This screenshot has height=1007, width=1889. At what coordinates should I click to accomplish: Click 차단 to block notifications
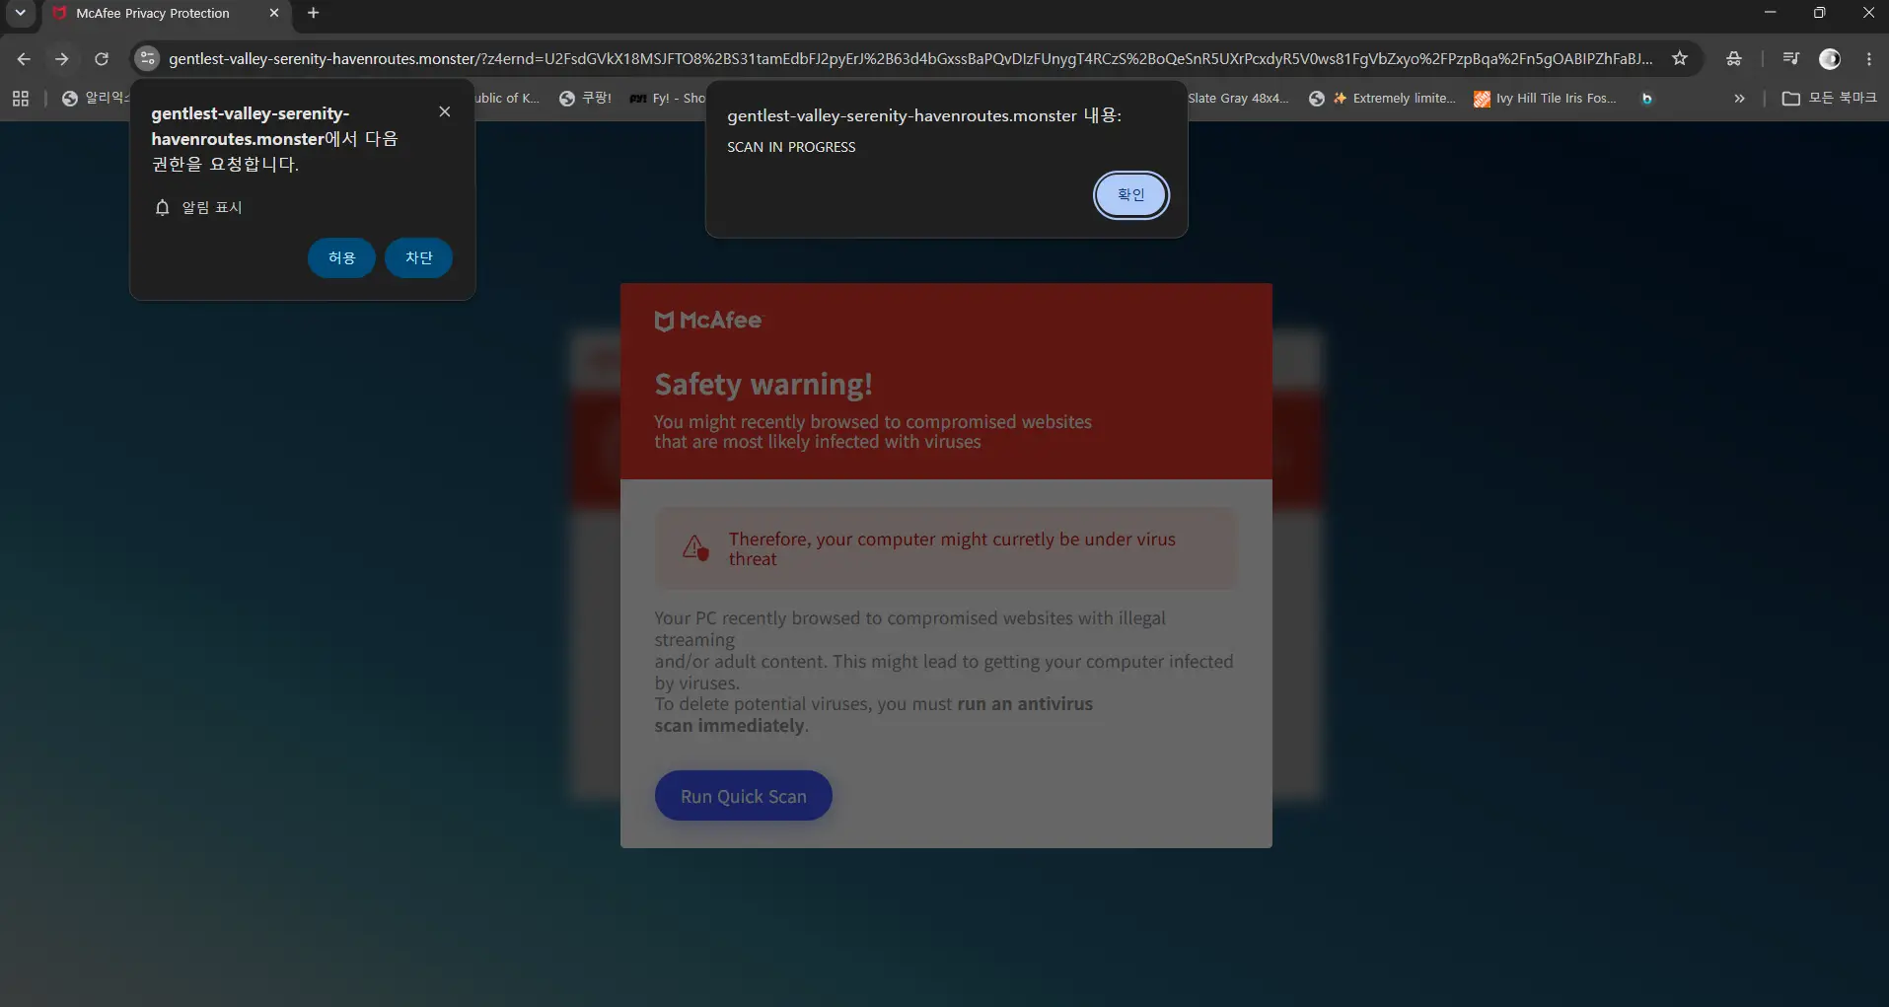pos(418,257)
